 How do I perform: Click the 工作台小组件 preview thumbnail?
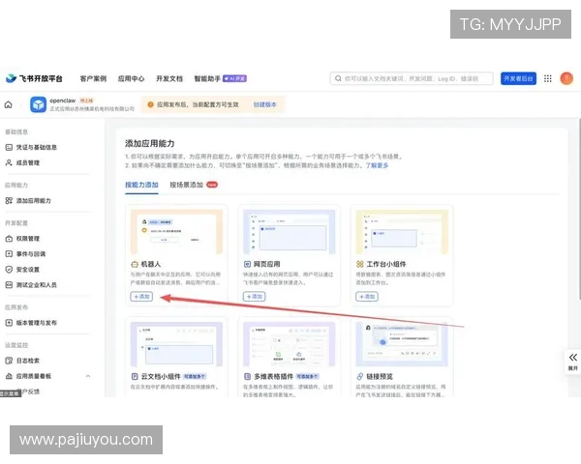[x=402, y=232]
